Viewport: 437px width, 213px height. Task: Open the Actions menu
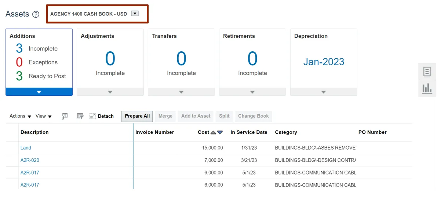(20, 116)
